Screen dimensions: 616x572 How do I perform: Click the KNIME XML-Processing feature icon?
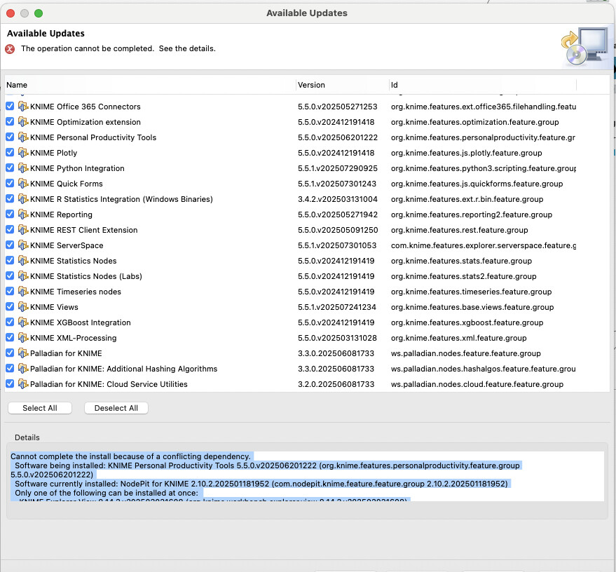coord(23,338)
